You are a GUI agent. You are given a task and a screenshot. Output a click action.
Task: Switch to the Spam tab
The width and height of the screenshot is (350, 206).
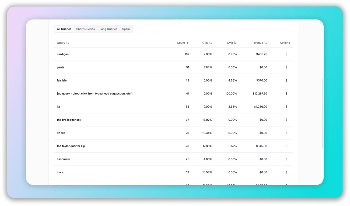126,29
